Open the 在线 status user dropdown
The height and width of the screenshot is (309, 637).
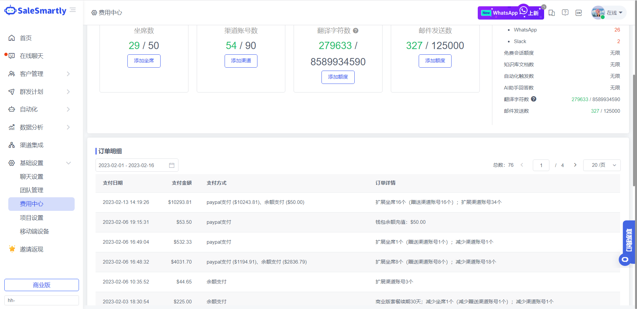pos(609,13)
